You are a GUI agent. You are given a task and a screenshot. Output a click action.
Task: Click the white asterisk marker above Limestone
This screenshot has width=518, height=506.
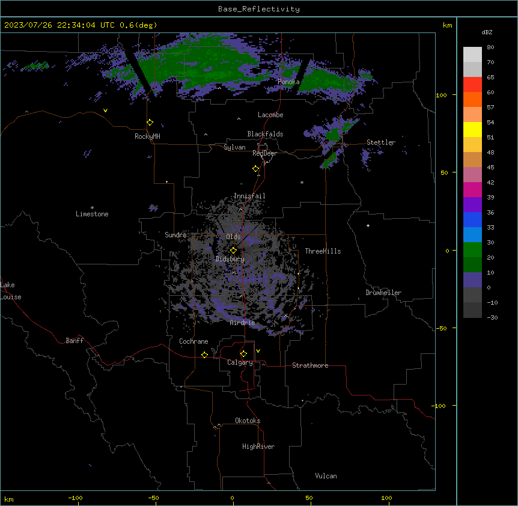tap(92, 208)
